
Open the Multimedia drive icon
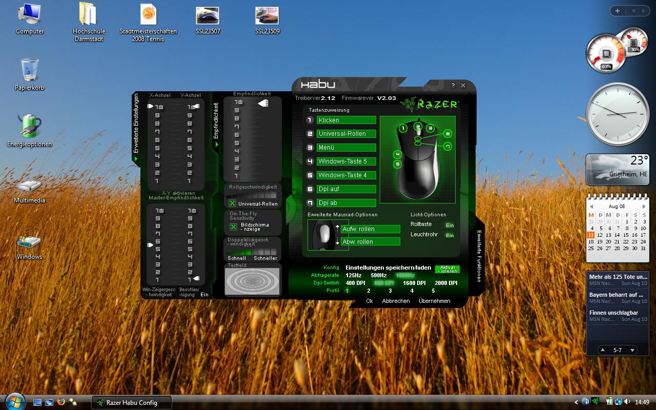(x=30, y=190)
